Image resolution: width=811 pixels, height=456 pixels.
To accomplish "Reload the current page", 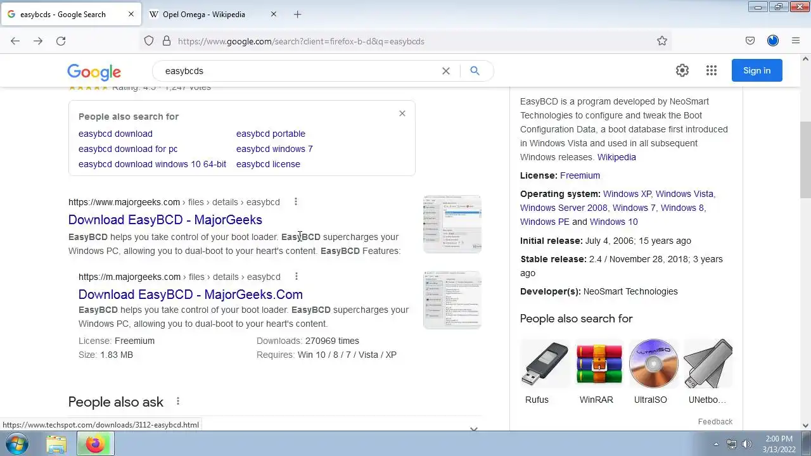I will tap(61, 41).
